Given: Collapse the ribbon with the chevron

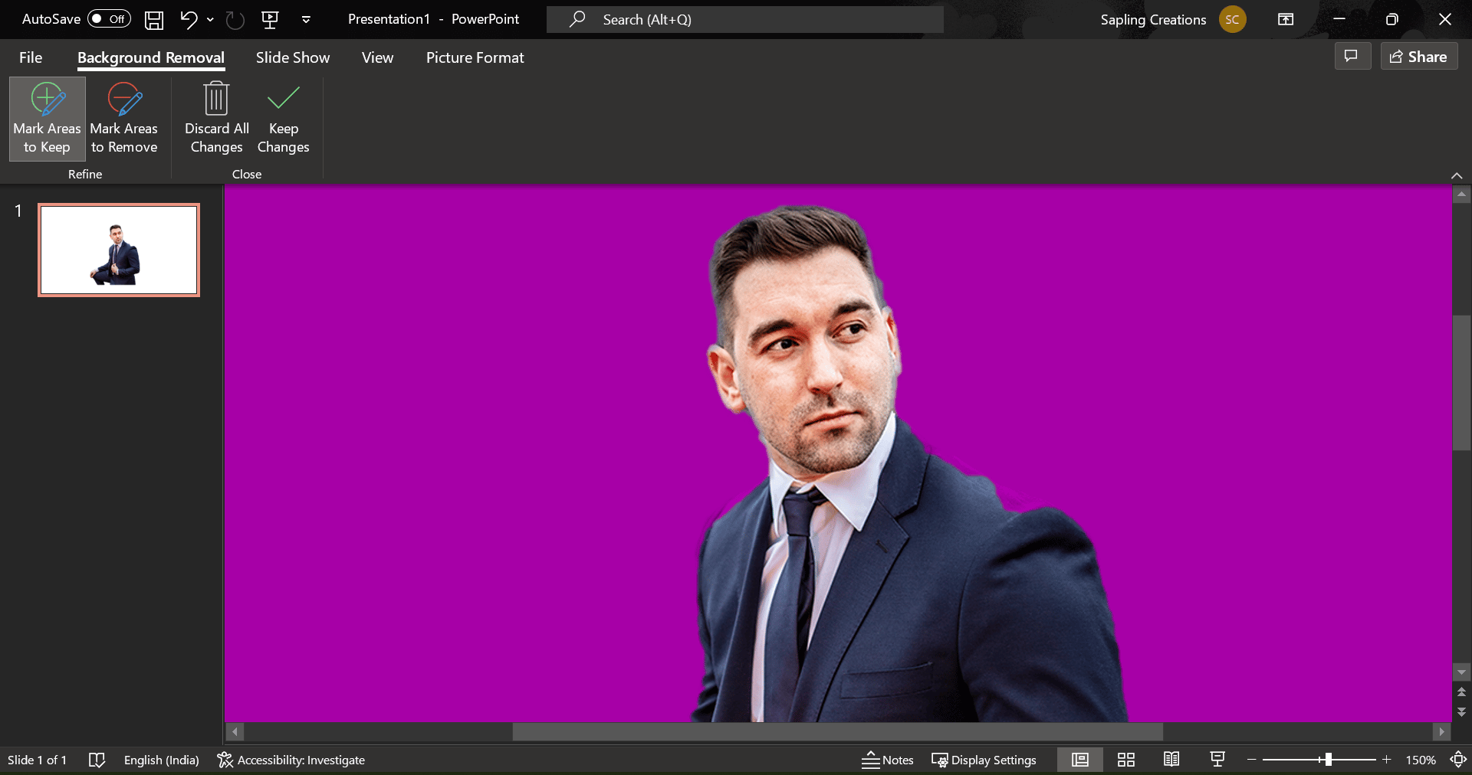Looking at the screenshot, I should tap(1456, 176).
